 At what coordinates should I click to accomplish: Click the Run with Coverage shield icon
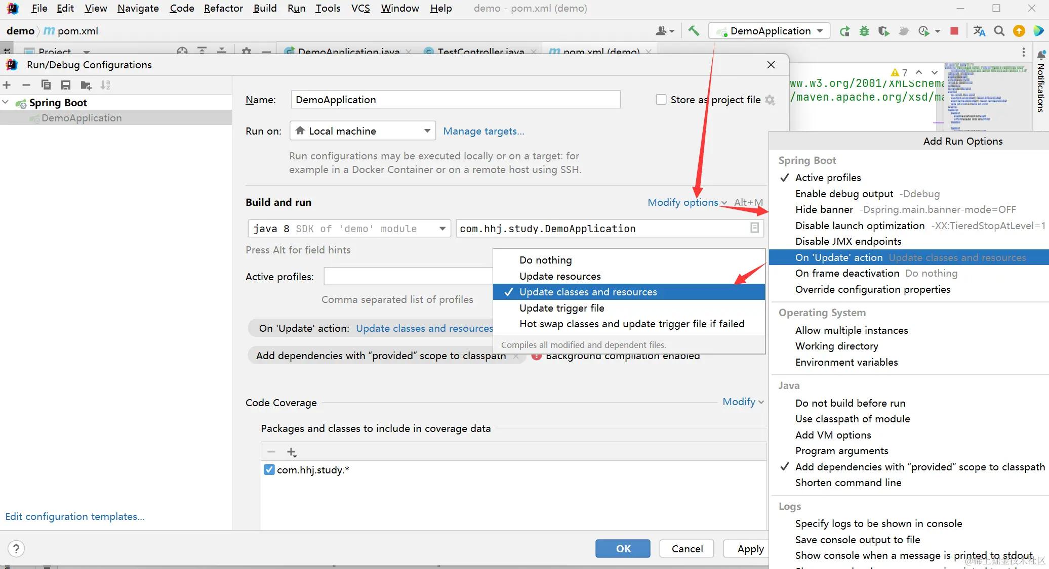pos(883,31)
